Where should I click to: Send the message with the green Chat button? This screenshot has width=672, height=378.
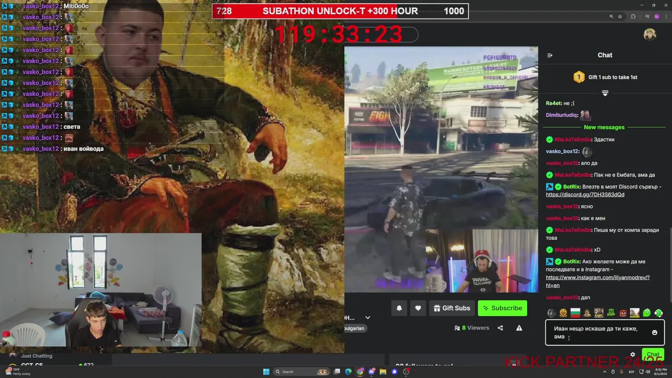pyautogui.click(x=653, y=354)
